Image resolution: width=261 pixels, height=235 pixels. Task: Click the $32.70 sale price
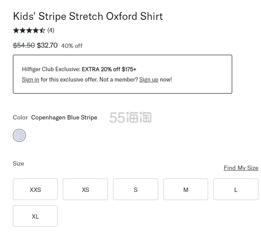tap(47, 45)
